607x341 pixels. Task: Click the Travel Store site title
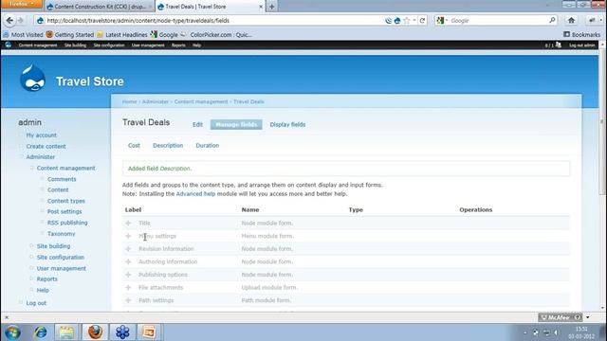click(x=90, y=81)
